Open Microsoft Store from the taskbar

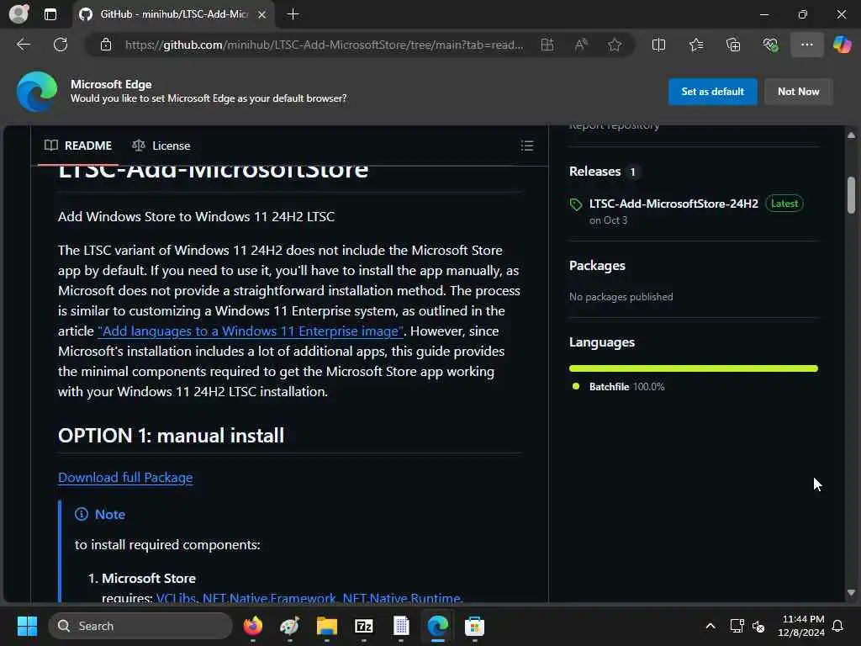(474, 626)
